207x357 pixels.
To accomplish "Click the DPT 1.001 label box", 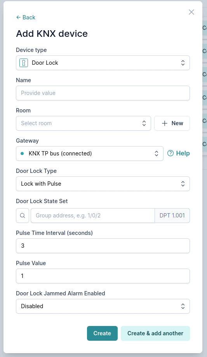I will coord(172,216).
